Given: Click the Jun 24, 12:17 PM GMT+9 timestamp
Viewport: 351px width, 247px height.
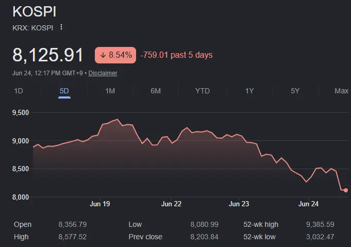Looking at the screenshot, I should tap(47, 73).
